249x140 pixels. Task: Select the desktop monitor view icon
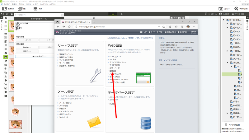tap(112, 14)
